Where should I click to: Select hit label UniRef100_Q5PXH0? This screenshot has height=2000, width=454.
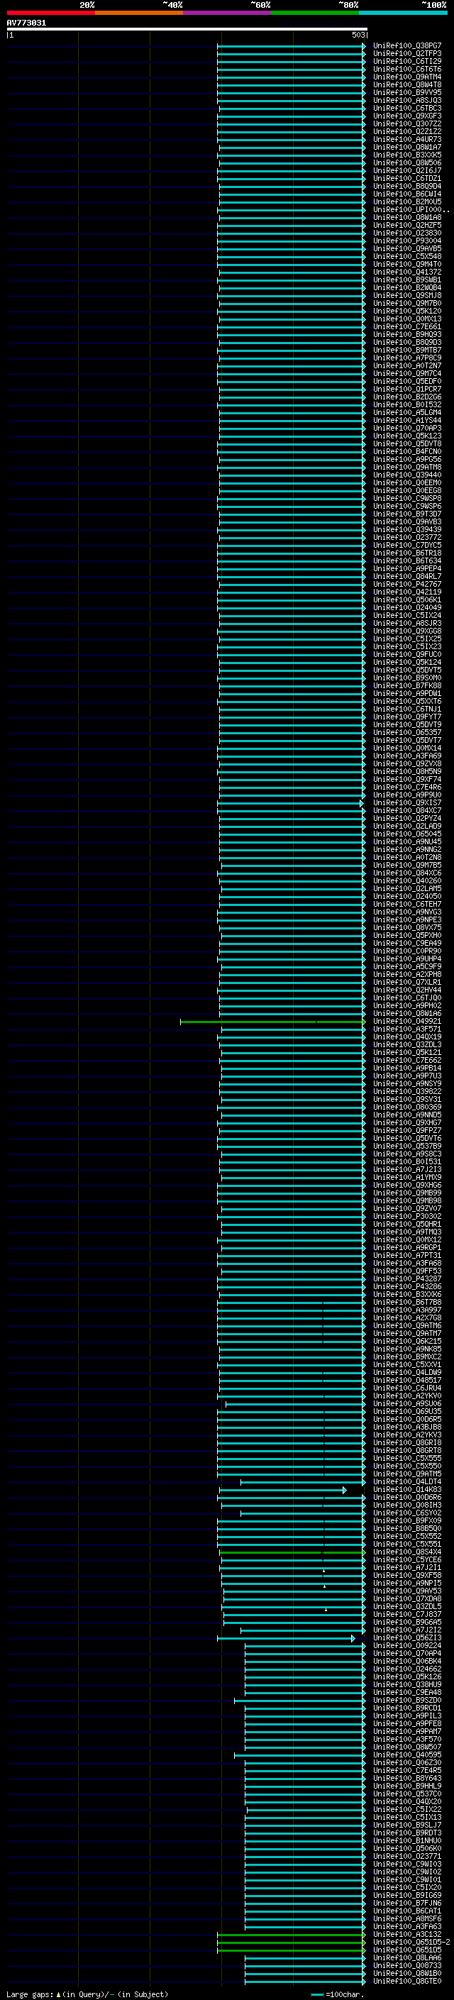[x=406, y=936]
